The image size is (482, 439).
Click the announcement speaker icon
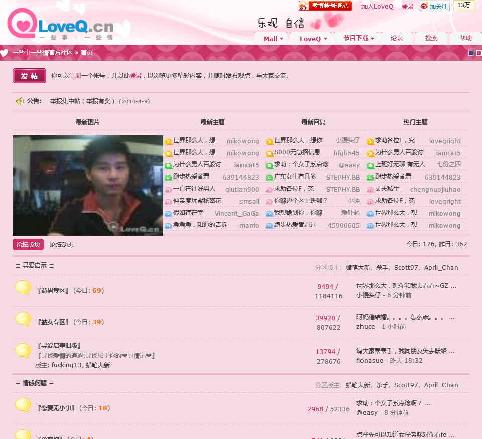coord(20,101)
